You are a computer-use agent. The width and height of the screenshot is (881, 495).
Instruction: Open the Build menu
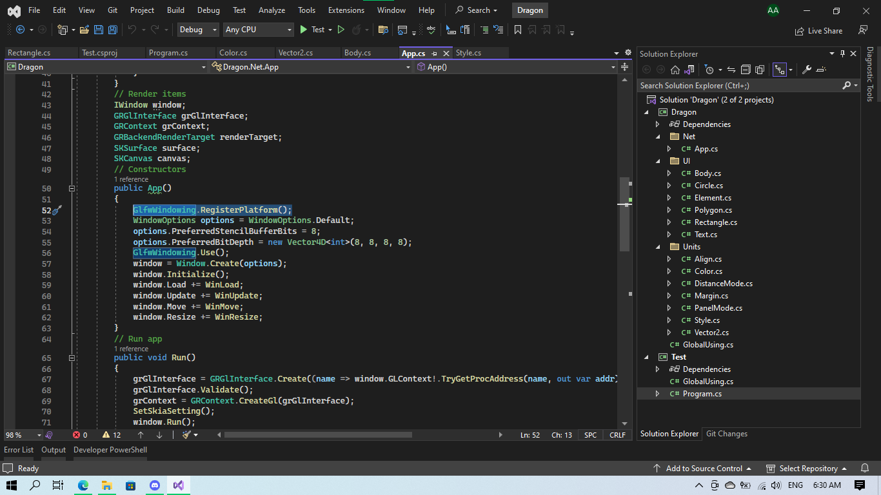175,10
